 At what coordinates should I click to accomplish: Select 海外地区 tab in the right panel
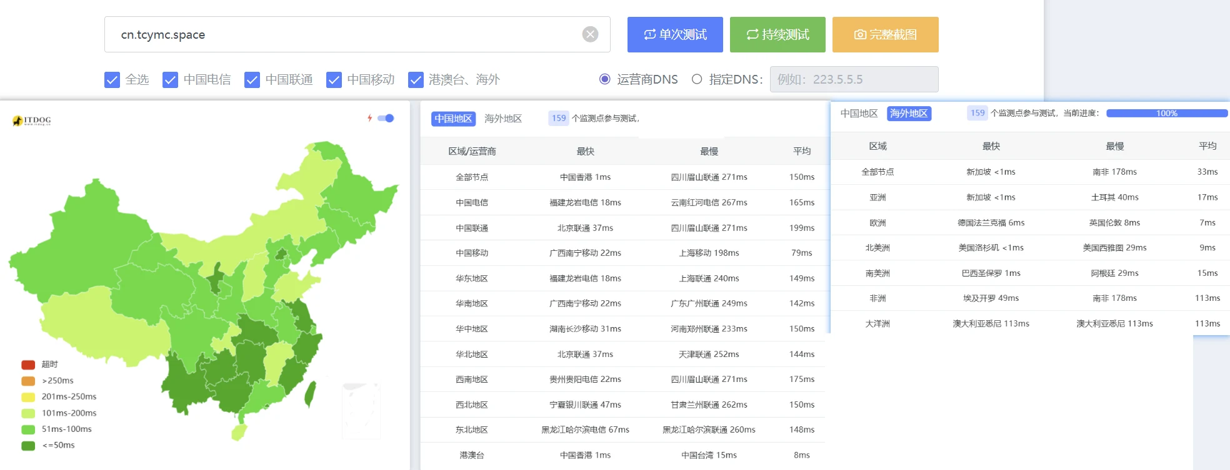coord(909,114)
